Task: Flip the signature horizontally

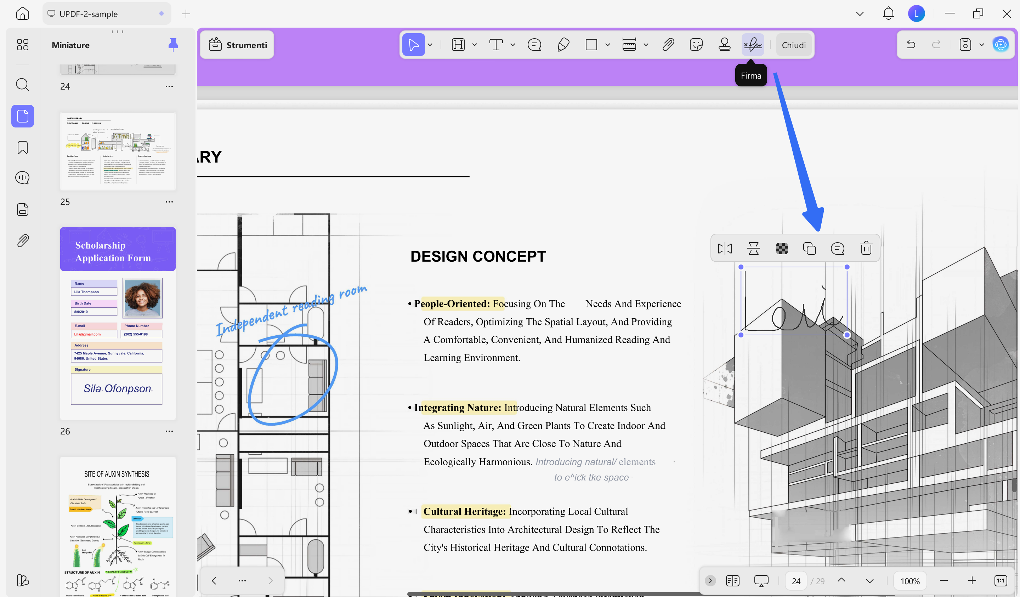Action: pos(725,248)
